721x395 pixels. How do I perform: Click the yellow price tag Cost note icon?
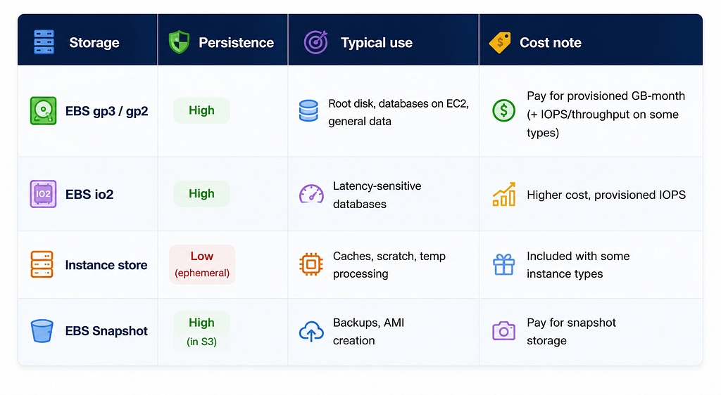pyautogui.click(x=500, y=43)
